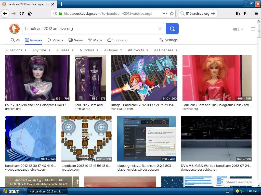The image size is (261, 195).
Task: Show site information icon in the address bar
Action: (55, 13)
